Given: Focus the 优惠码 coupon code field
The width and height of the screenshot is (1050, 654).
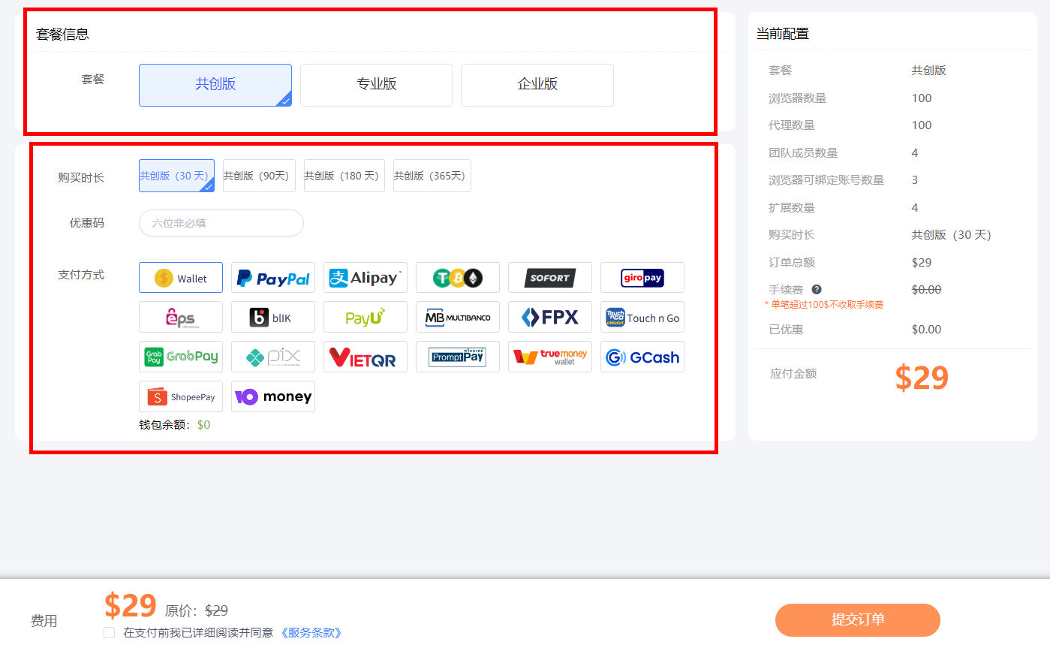Looking at the screenshot, I should click(x=221, y=223).
